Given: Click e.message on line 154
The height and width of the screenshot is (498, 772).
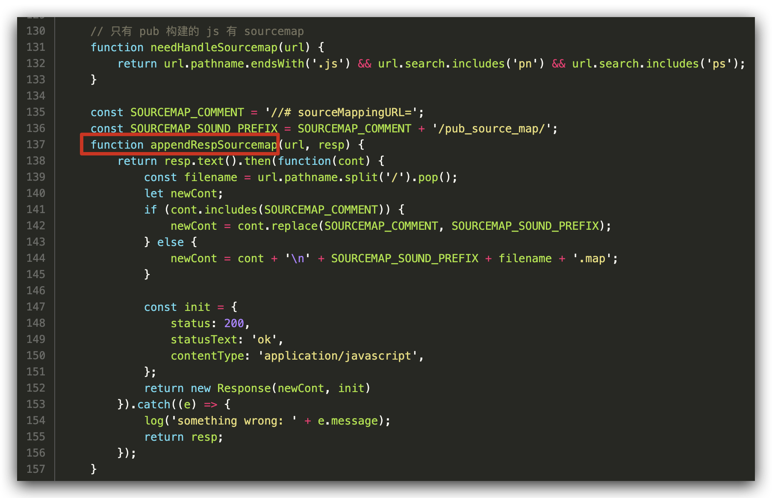Looking at the screenshot, I should point(348,421).
